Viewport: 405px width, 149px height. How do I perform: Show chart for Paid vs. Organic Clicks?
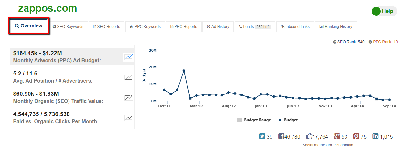click(129, 118)
